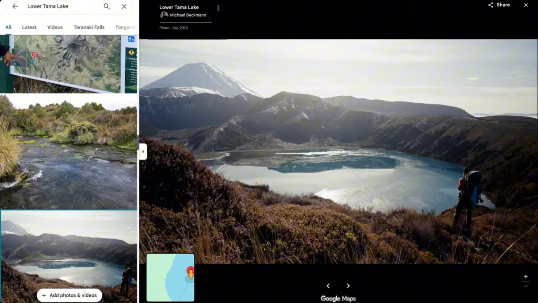This screenshot has height=303, width=538.
Task: Click the magnifier search icon
Action: coord(107,6)
